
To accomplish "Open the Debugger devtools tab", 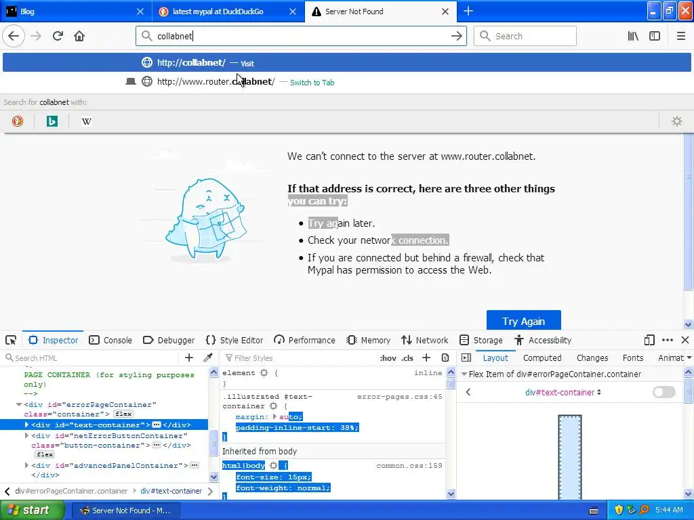I will click(x=169, y=340).
